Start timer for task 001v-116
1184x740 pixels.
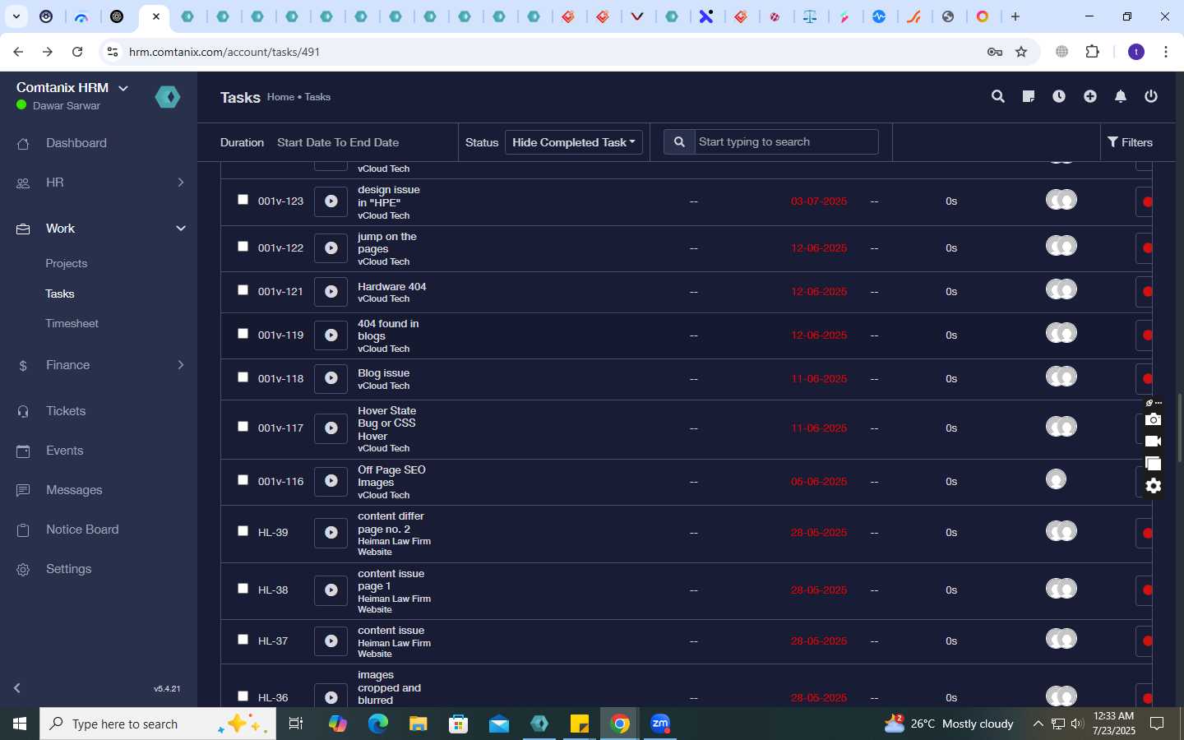[x=331, y=482]
